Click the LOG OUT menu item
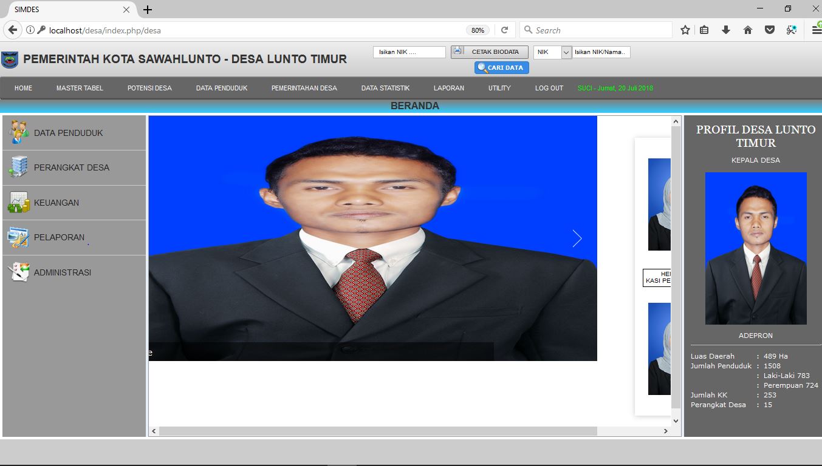Screen dimensions: 822x466 coord(549,88)
